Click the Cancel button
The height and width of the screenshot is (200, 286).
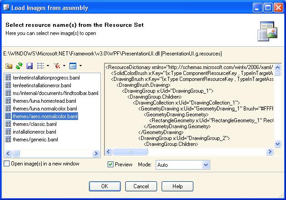pos(141,186)
